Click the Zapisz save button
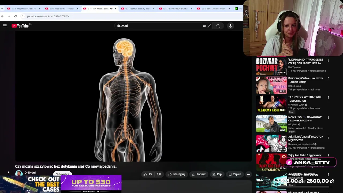Screen dimensions: 343x193 [234, 174]
